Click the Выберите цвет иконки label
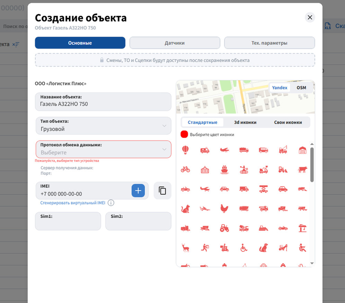 pos(212,135)
